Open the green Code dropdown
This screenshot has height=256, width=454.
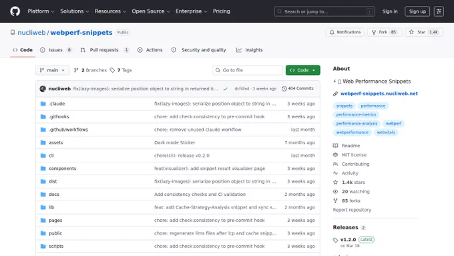click(303, 70)
